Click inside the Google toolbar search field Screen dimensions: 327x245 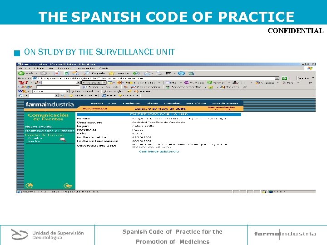[59, 87]
